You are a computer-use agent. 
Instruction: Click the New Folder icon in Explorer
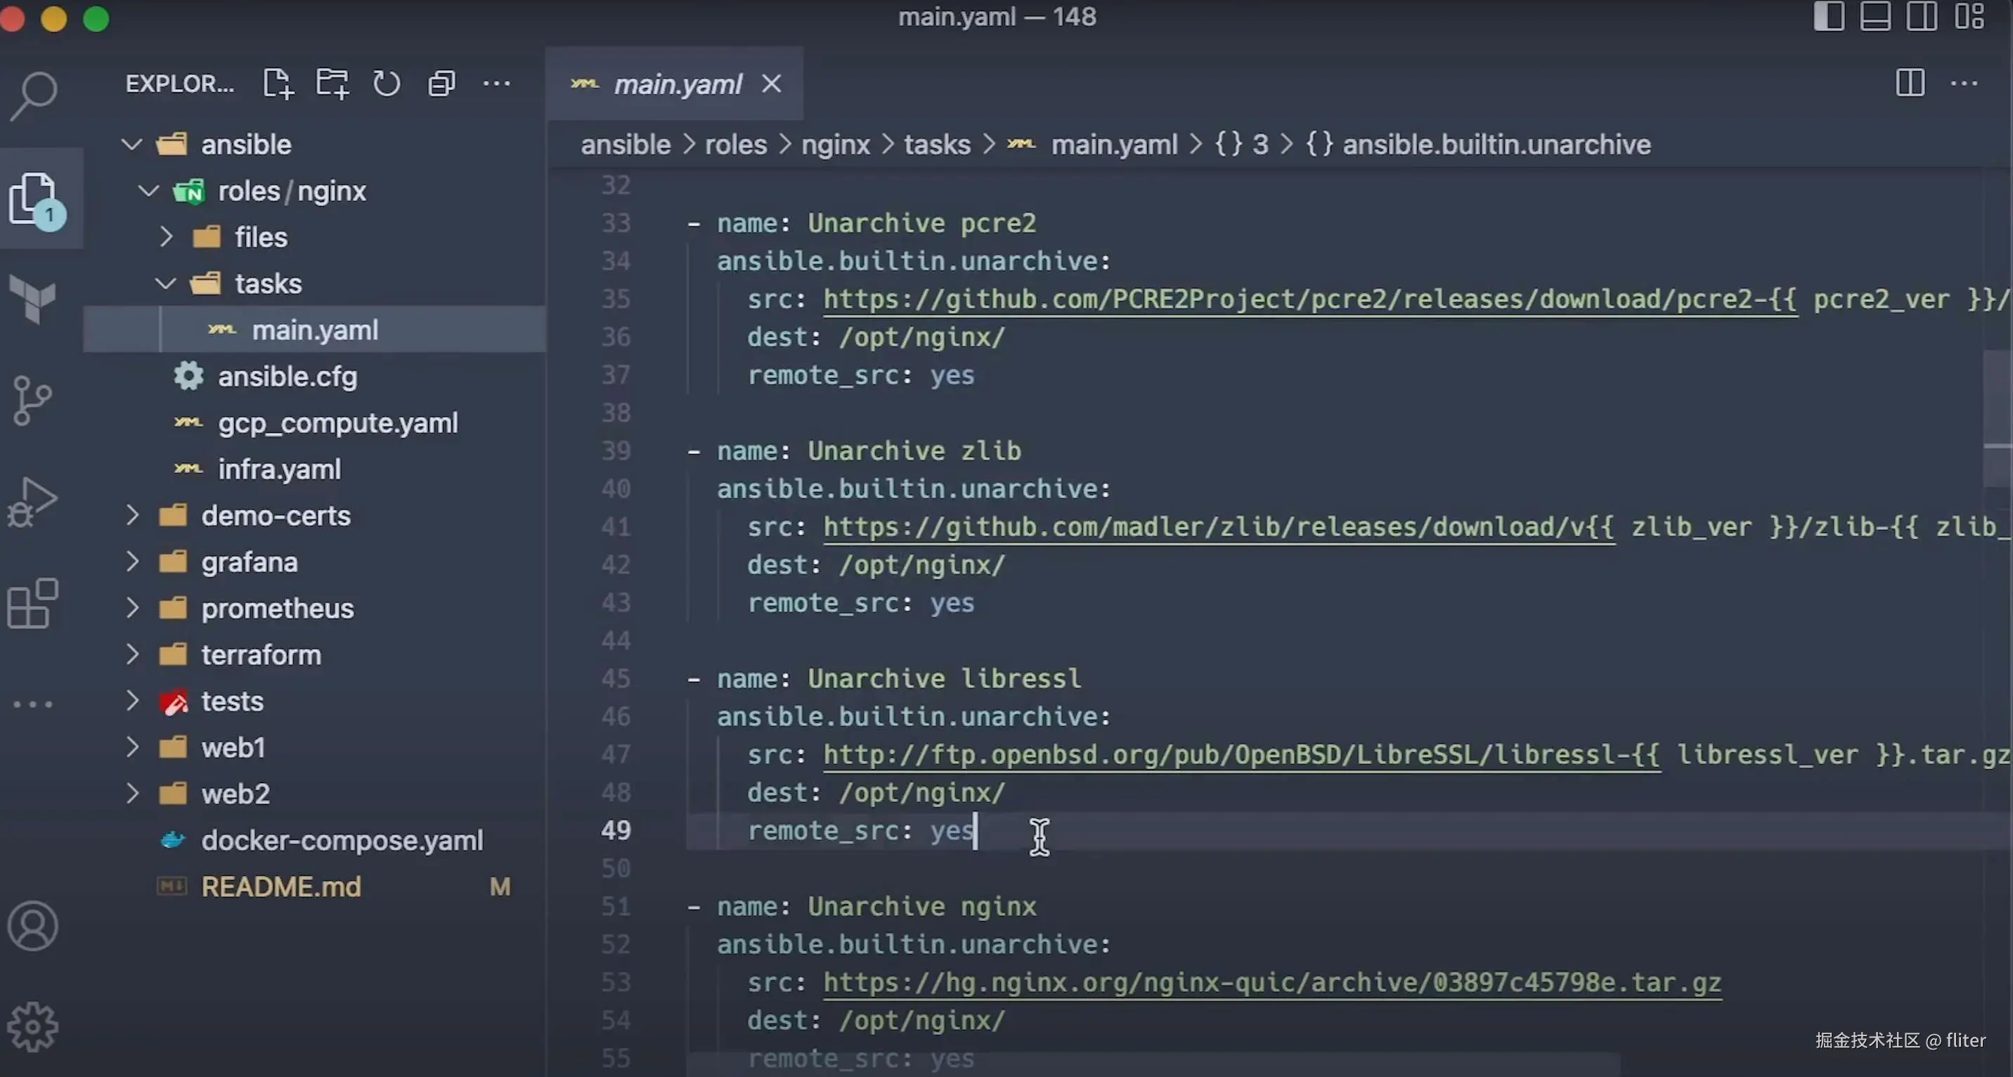pos(332,84)
